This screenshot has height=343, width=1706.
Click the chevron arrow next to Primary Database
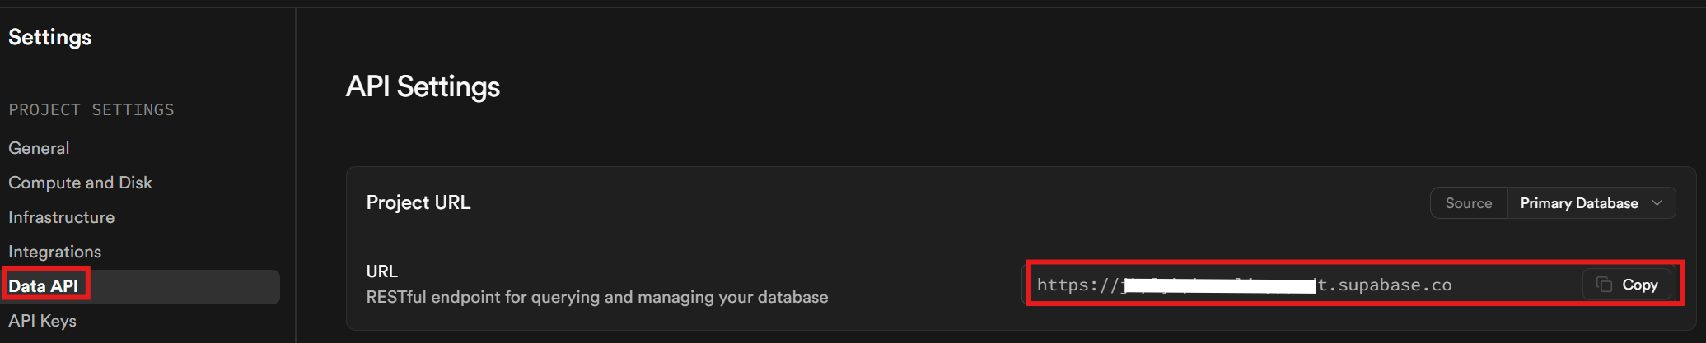pos(1657,203)
